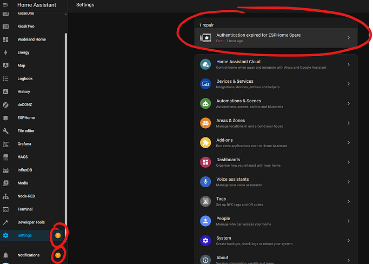This screenshot has height=264, width=373.
Task: Click the chevron on Areas & Zones
Action: click(x=349, y=123)
